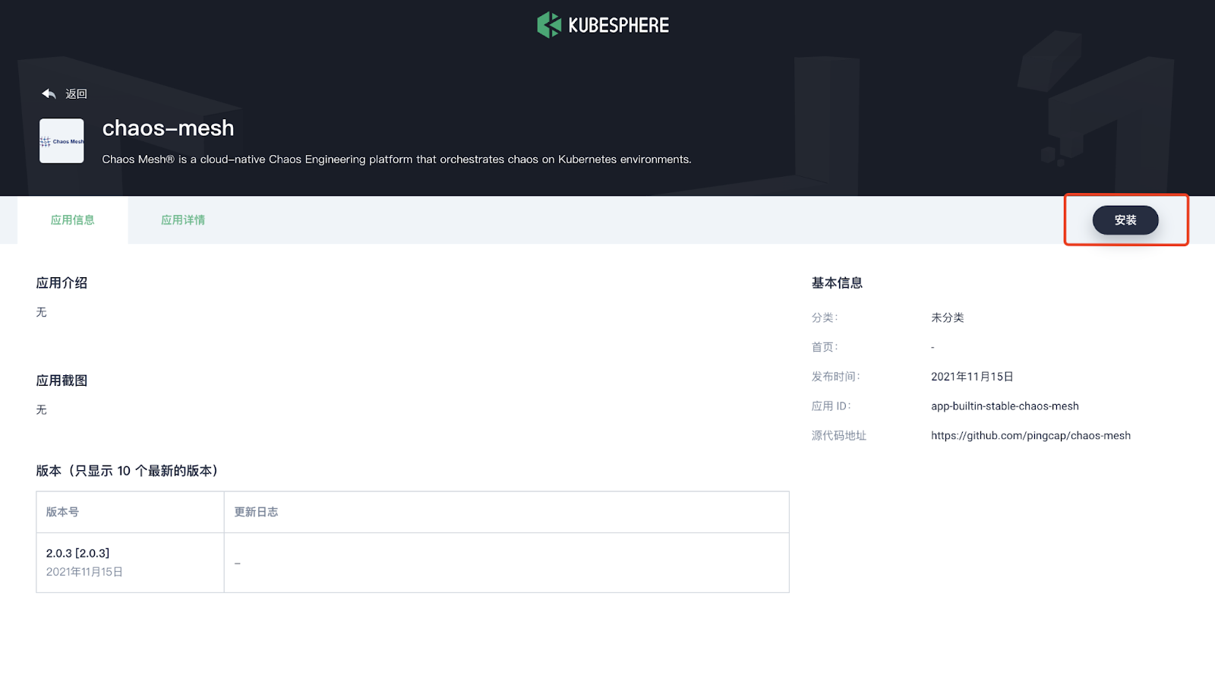Click the 应用 ID label

coord(831,406)
